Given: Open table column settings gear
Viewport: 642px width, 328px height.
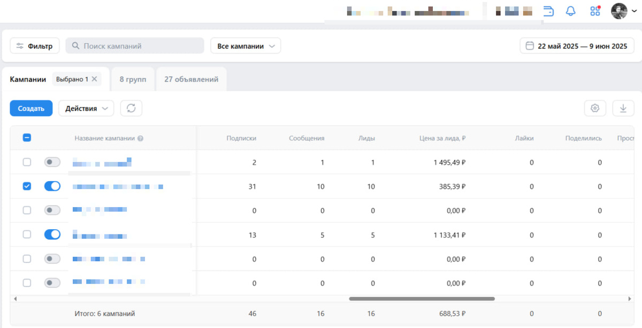Looking at the screenshot, I should point(595,108).
